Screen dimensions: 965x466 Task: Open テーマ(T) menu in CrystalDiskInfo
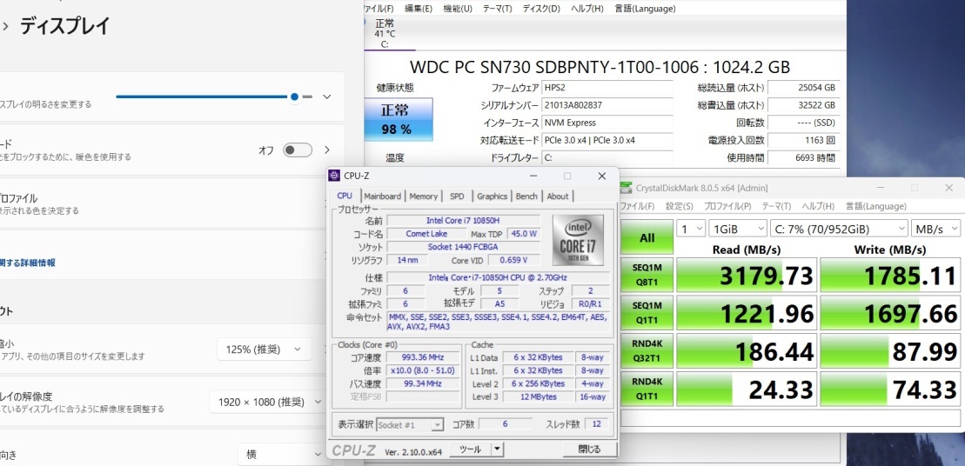(497, 9)
